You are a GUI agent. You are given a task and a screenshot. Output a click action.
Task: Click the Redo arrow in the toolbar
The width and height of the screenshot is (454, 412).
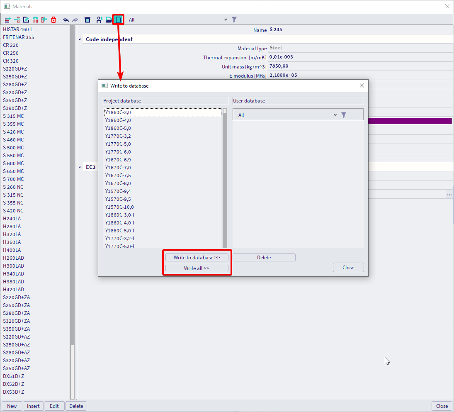tap(75, 20)
